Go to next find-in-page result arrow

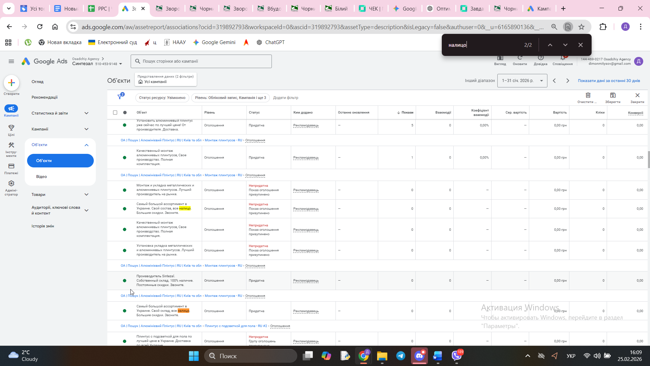pos(565,45)
